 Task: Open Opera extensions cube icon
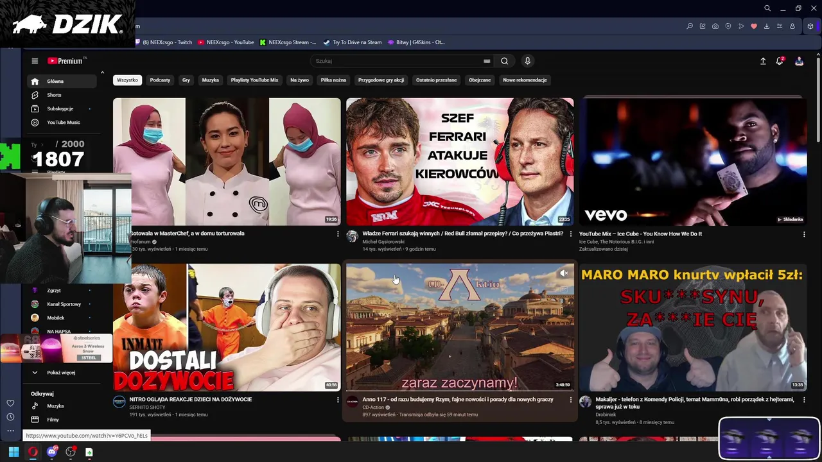[810, 26]
